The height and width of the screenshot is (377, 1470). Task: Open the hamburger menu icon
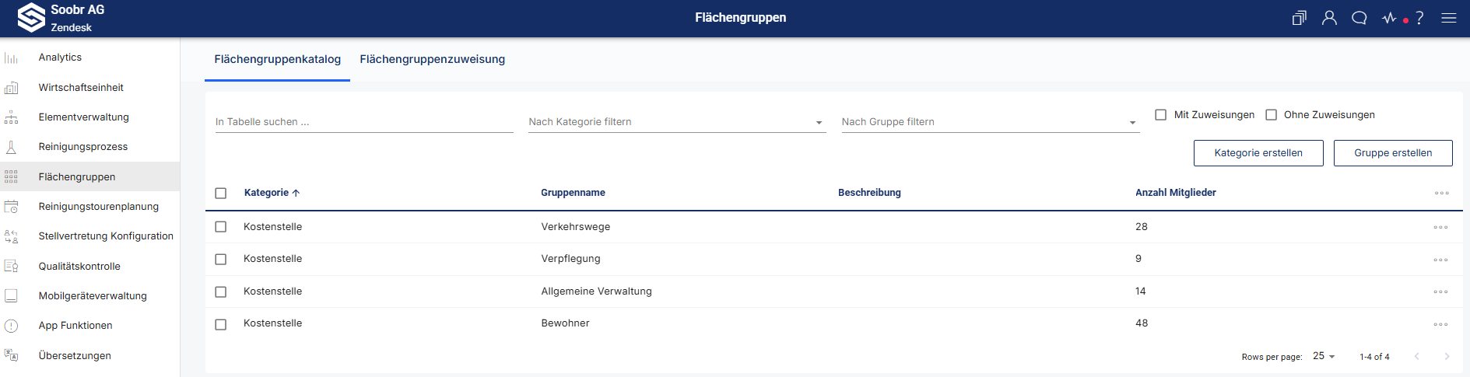click(1448, 18)
